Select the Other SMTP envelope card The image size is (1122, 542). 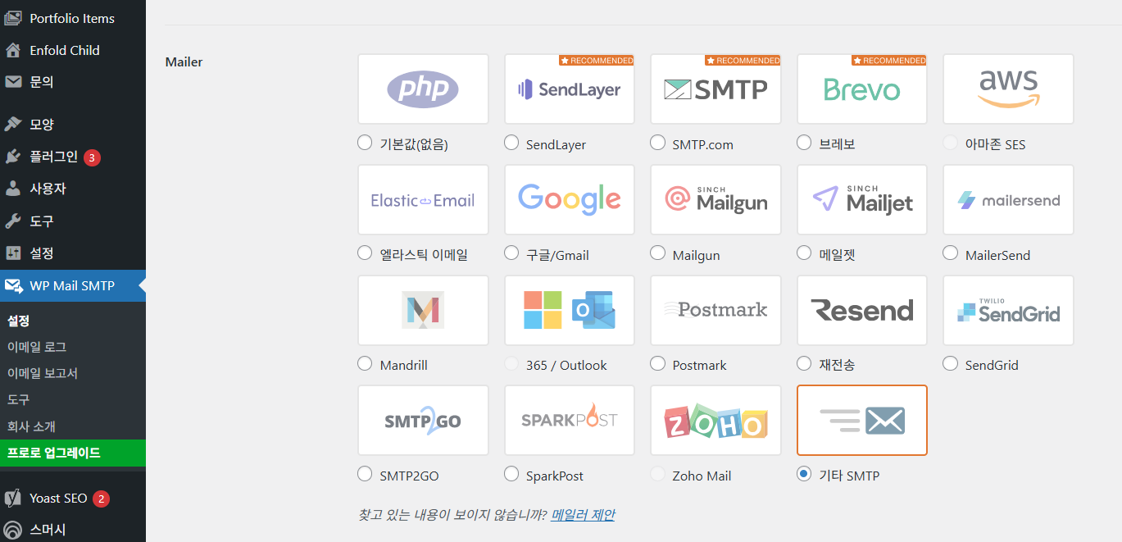pos(862,421)
